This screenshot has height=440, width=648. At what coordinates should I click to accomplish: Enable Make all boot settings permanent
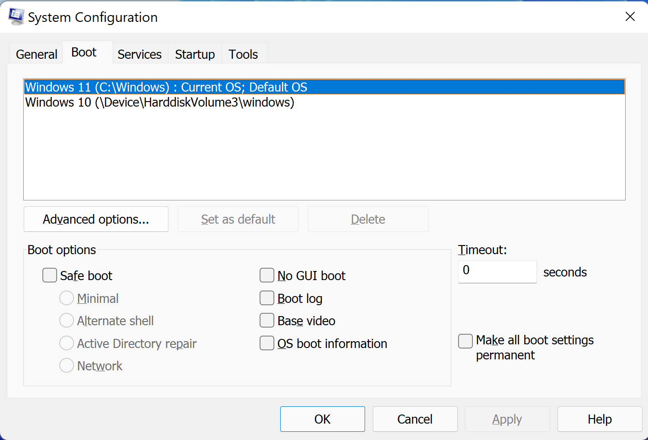point(465,341)
